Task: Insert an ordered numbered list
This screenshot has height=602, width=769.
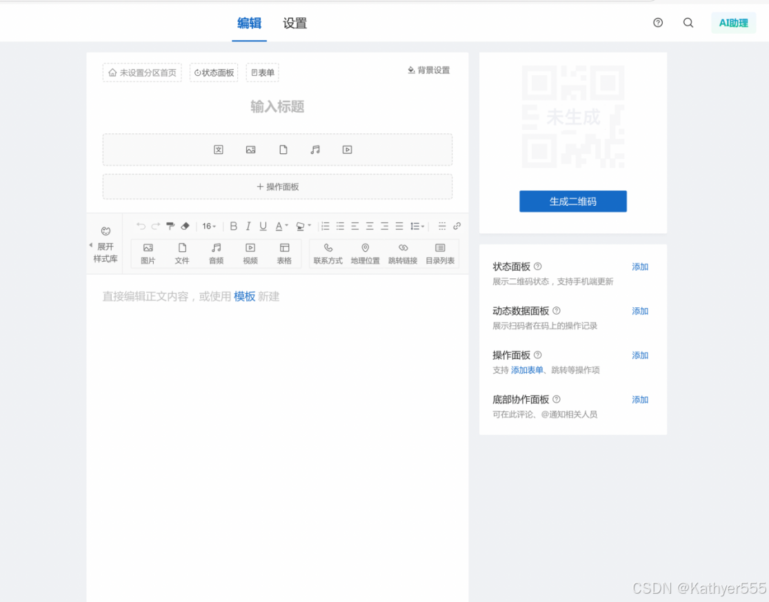Action: [325, 226]
